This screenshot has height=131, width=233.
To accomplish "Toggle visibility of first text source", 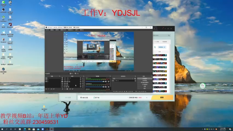I will (x=81, y=78).
